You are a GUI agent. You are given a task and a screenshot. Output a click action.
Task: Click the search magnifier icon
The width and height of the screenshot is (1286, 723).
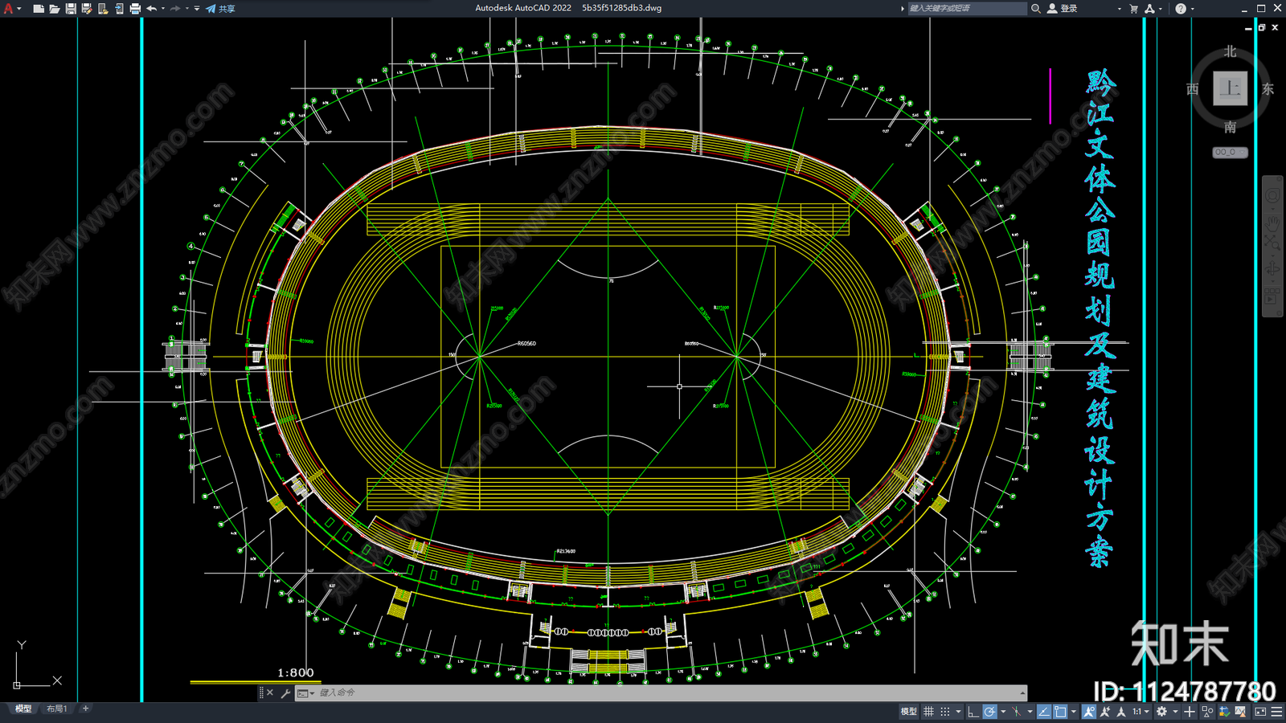(1036, 8)
